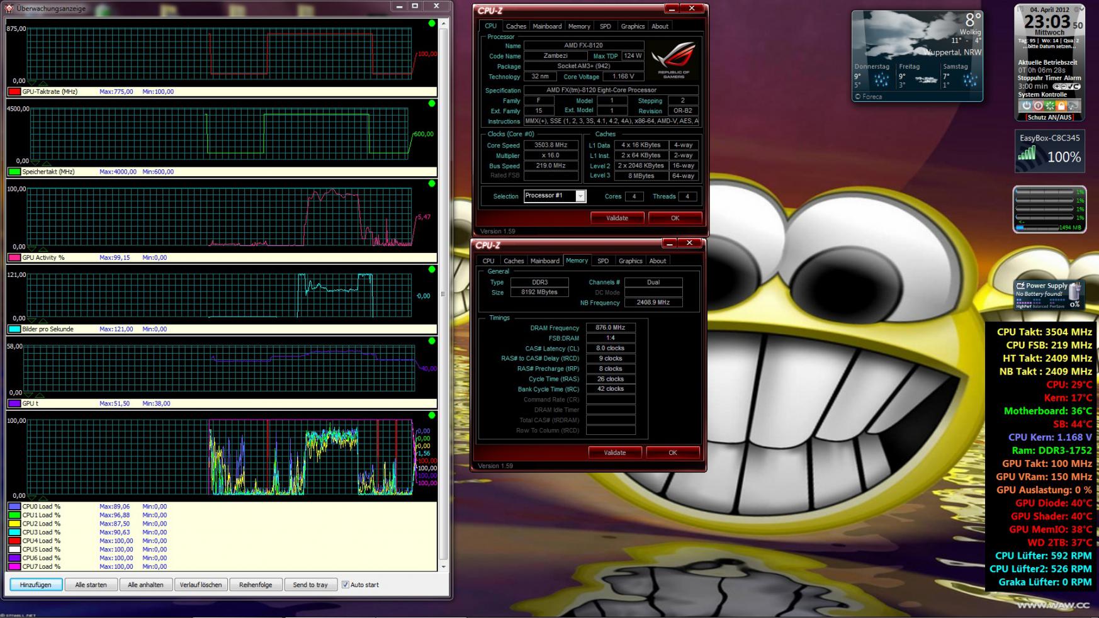This screenshot has width=1099, height=618.
Task: Switch to Graphics tab in the upper CPU-Z window
Action: click(x=633, y=26)
